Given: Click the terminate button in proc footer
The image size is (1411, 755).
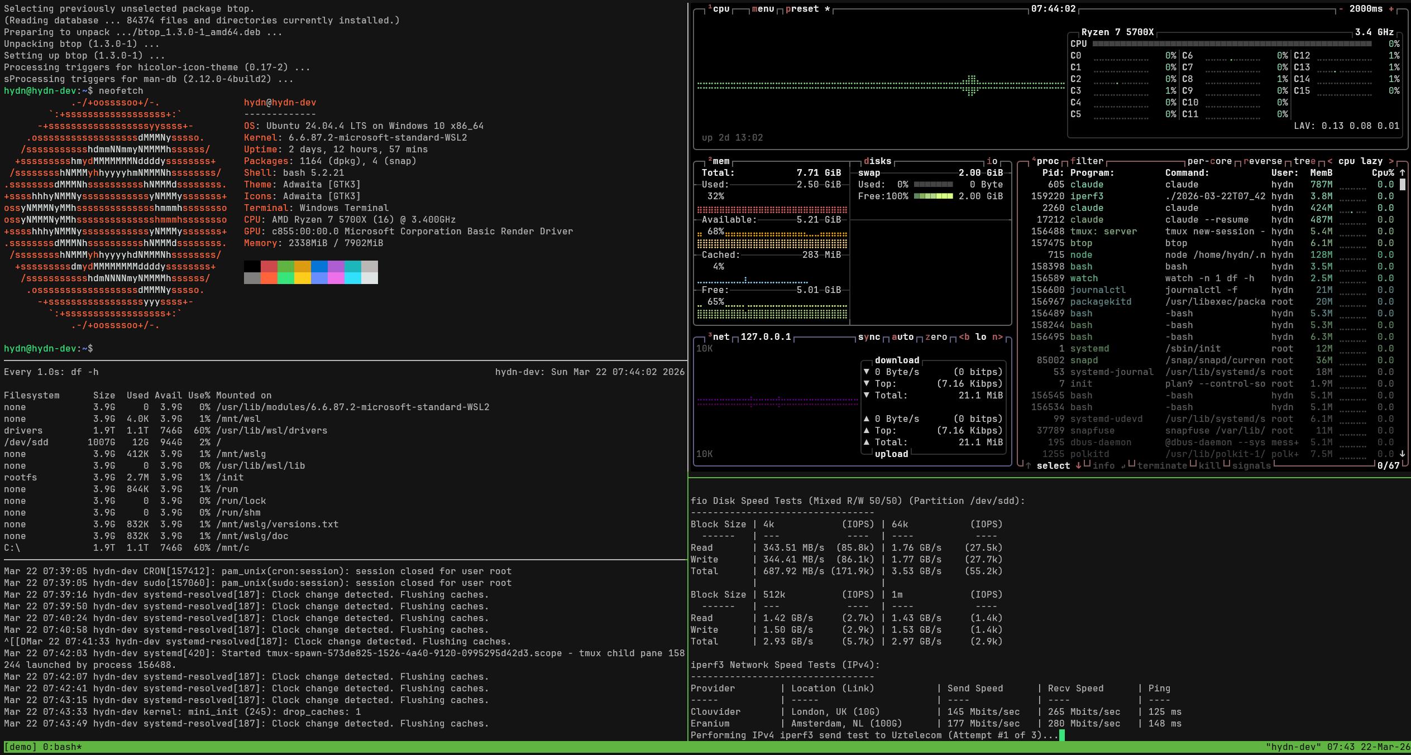Looking at the screenshot, I should tap(1162, 466).
